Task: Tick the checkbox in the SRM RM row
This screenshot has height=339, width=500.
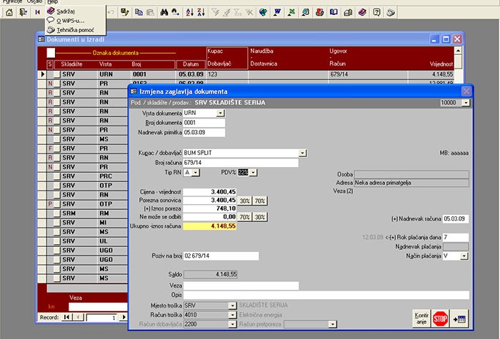Action: click(56, 213)
